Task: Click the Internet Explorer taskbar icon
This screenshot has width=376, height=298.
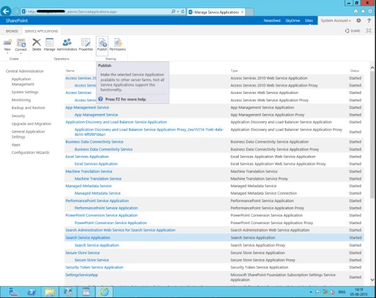Action: point(105,292)
